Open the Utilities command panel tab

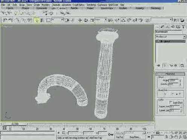(184, 27)
